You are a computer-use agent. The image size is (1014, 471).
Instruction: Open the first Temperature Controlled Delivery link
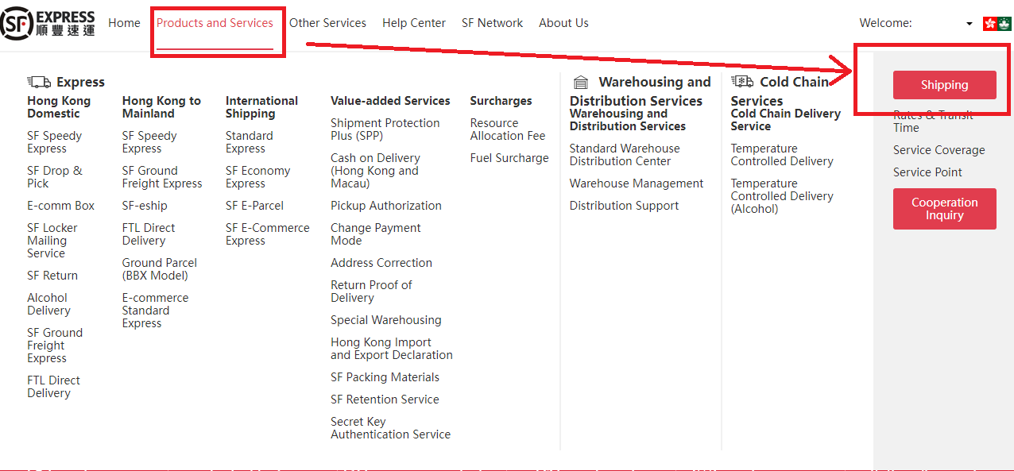click(782, 155)
